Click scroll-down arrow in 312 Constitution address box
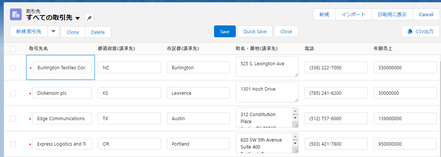441x157 pixels. click(x=295, y=118)
